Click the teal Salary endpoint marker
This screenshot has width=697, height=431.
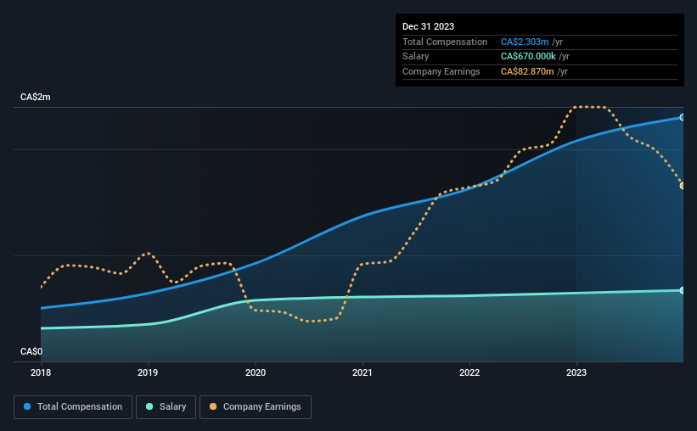pos(683,290)
